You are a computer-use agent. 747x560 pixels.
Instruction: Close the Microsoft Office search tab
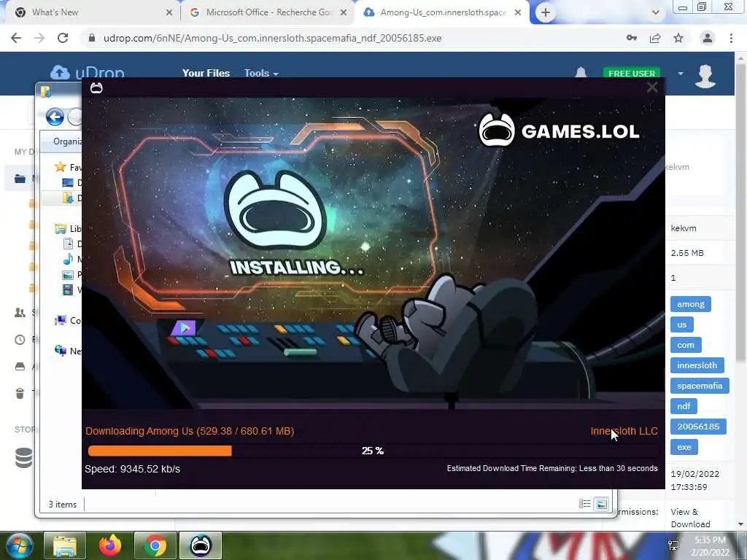(344, 13)
